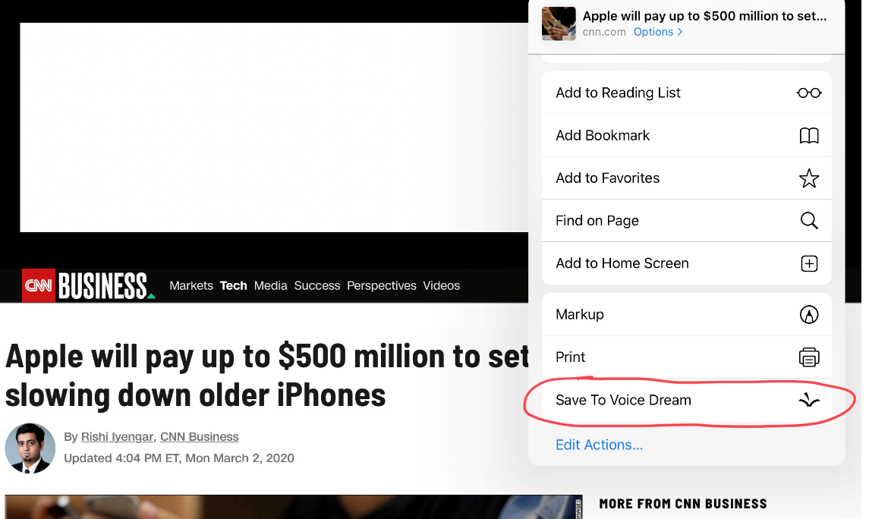Image resolution: width=869 pixels, height=519 pixels.
Task: Open CNN Business byline link
Action: [x=200, y=436]
